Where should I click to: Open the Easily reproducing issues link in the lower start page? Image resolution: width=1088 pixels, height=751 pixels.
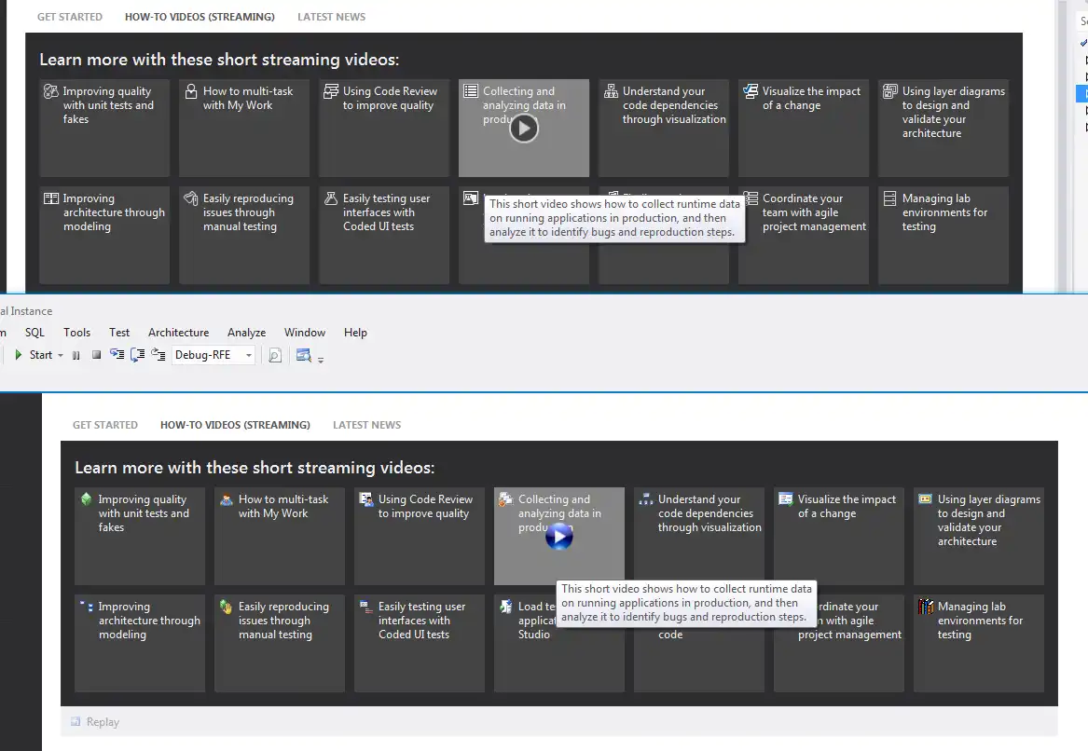click(x=280, y=643)
